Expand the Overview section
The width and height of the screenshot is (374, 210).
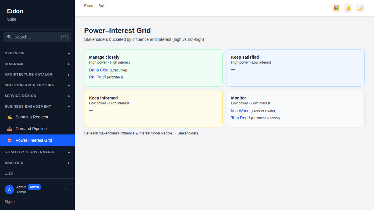coord(37,53)
